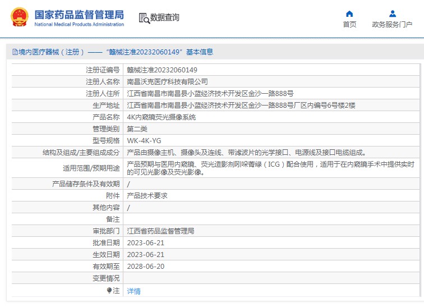Select model value WK-4K-YG
424x307 pixels.
coord(144,141)
